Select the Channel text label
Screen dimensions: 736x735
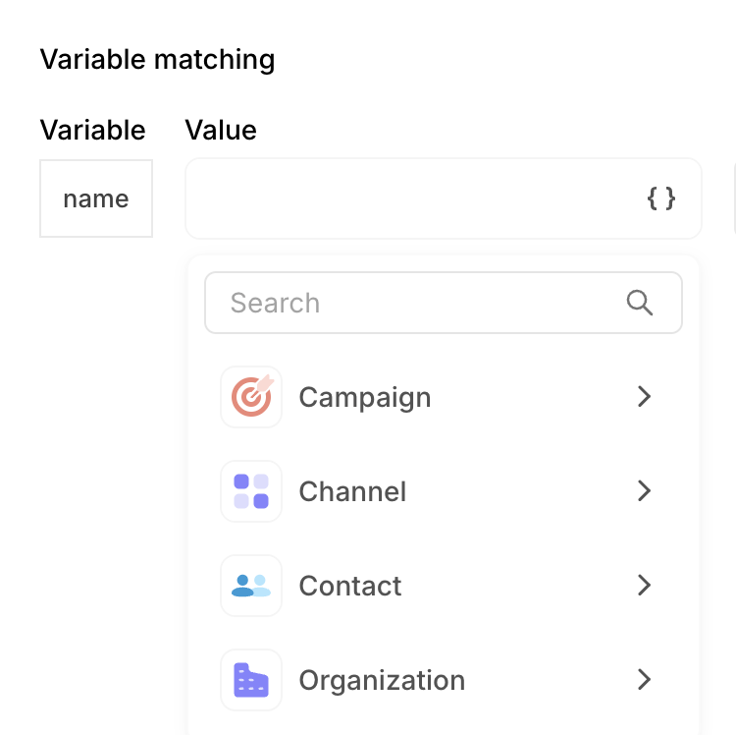pyautogui.click(x=352, y=491)
